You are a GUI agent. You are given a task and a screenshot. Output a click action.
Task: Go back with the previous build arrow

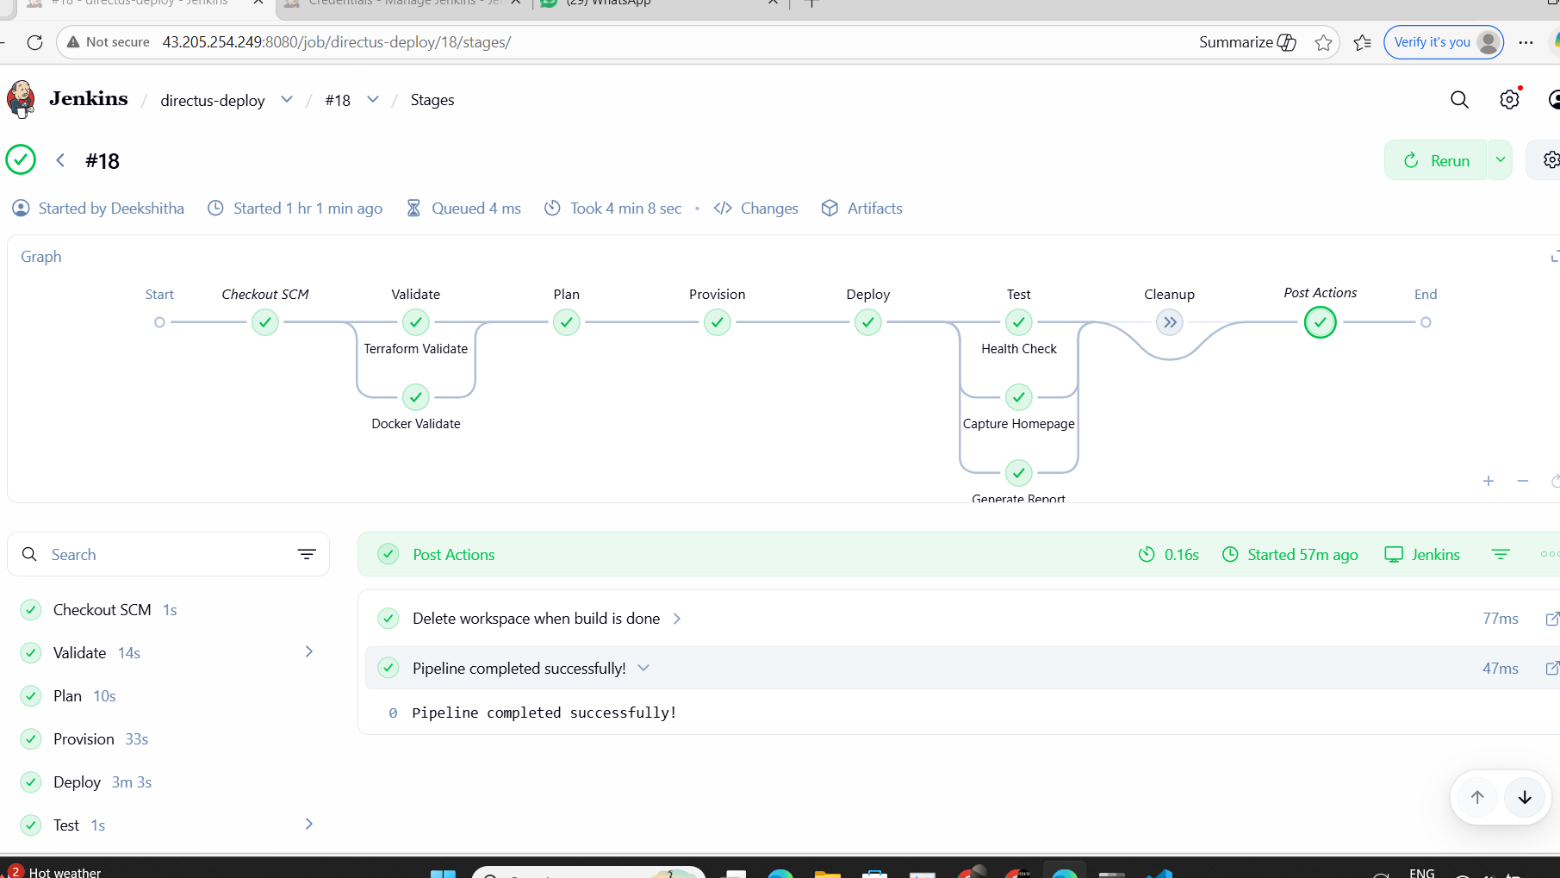tap(60, 160)
